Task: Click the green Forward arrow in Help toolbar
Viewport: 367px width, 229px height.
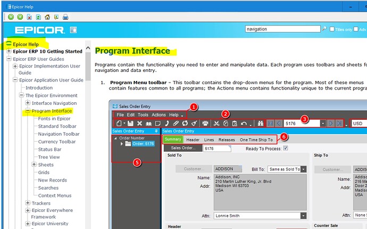Action: 20,17
